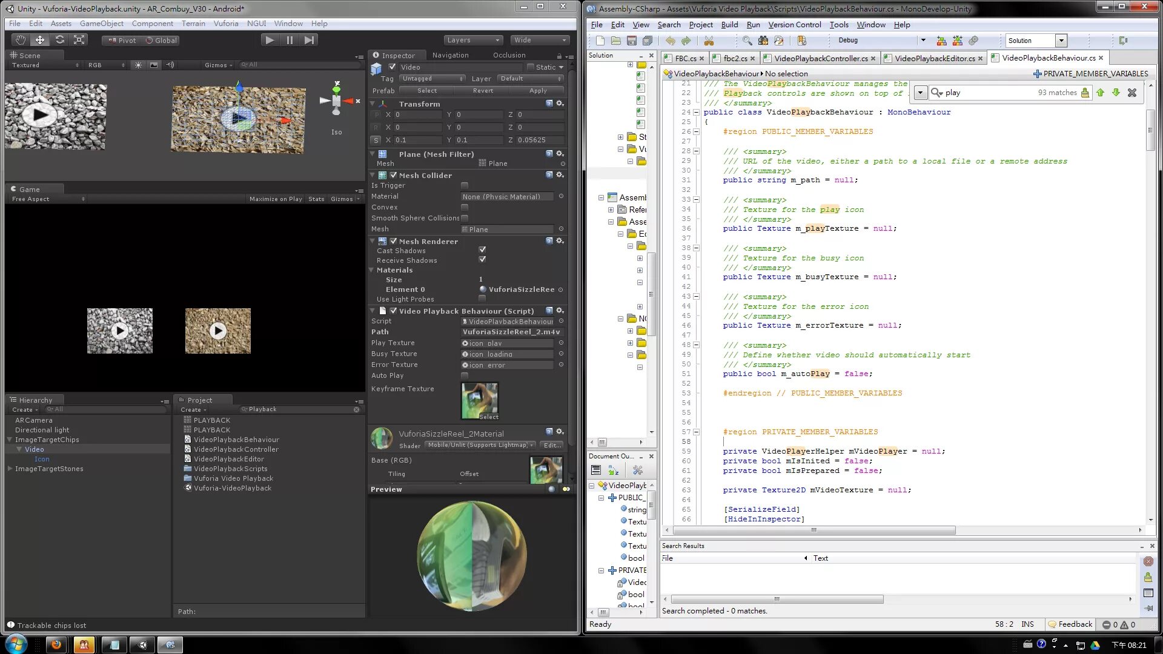The height and width of the screenshot is (654, 1163).
Task: Toggle the Cast Shadows checkbox
Action: (x=482, y=249)
